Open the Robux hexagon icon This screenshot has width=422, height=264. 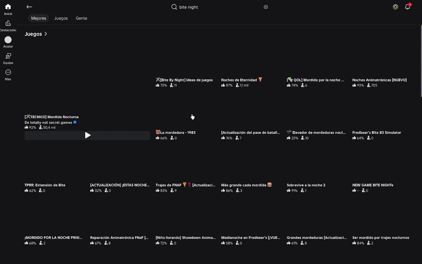coord(395,7)
